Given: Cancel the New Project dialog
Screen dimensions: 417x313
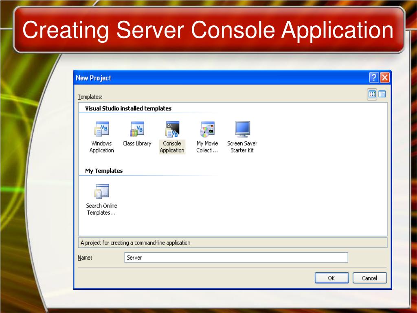Looking at the screenshot, I should coord(370,278).
